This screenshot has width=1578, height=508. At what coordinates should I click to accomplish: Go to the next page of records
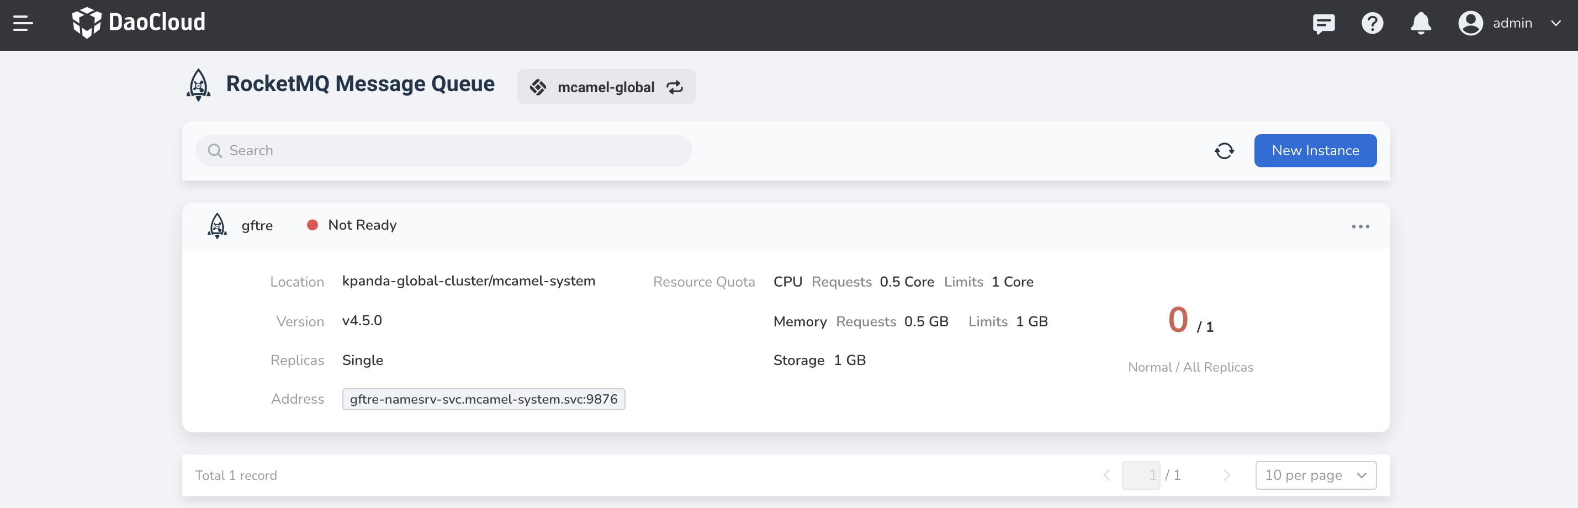1227,475
